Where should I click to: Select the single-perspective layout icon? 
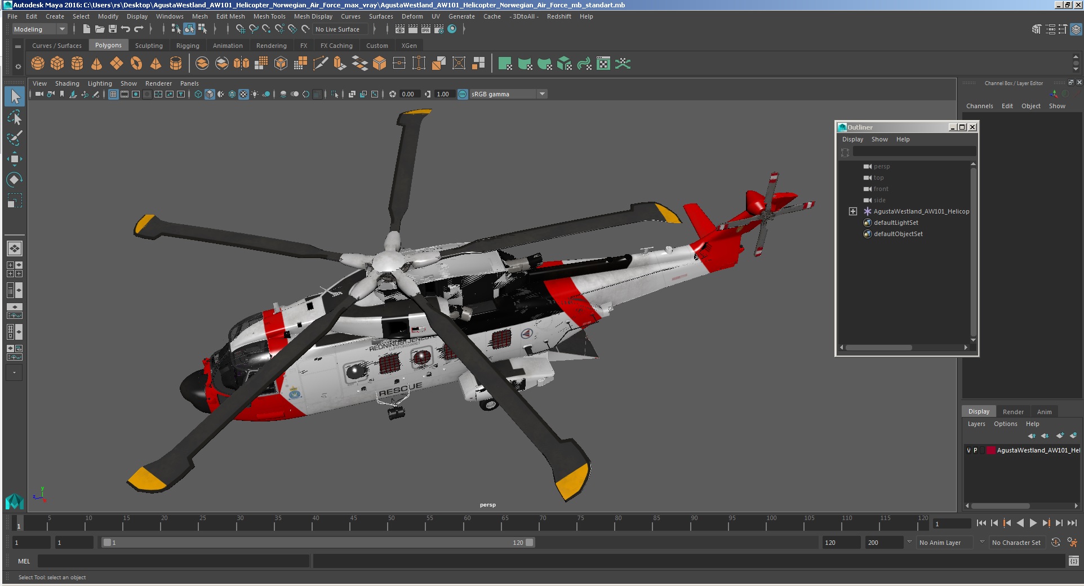point(15,248)
